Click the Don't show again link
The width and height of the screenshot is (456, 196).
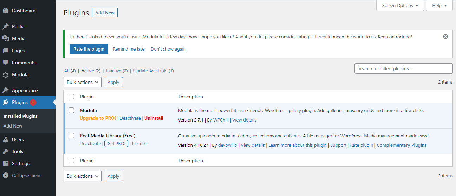click(168, 49)
